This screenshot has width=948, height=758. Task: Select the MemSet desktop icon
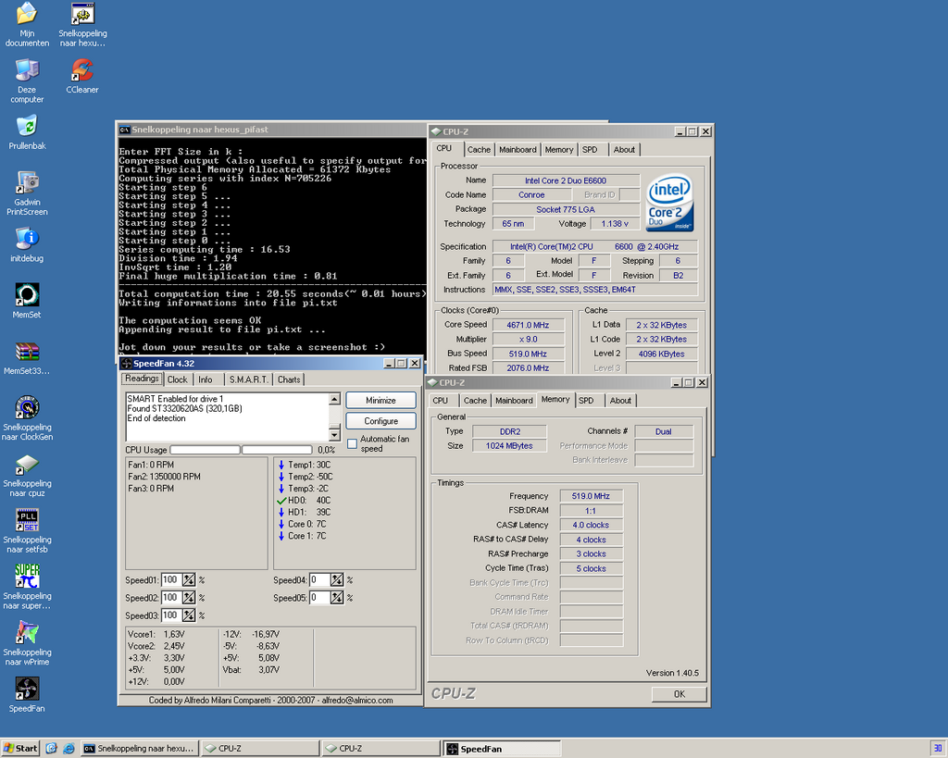[x=27, y=301]
